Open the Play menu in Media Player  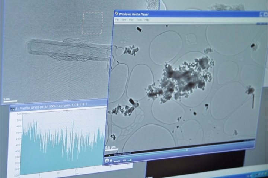pos(131,20)
